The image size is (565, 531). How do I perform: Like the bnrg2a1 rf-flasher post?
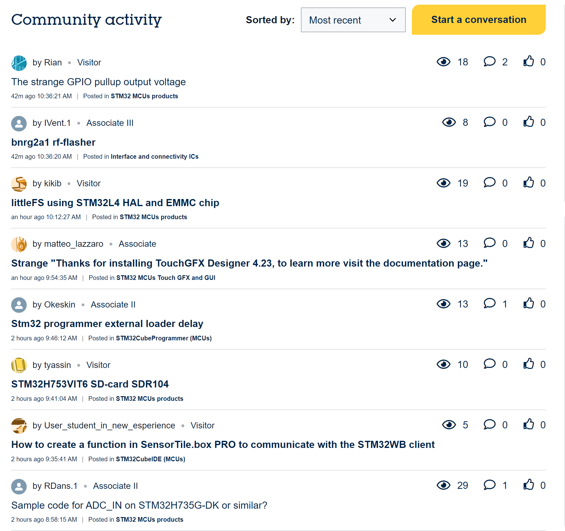[529, 122]
